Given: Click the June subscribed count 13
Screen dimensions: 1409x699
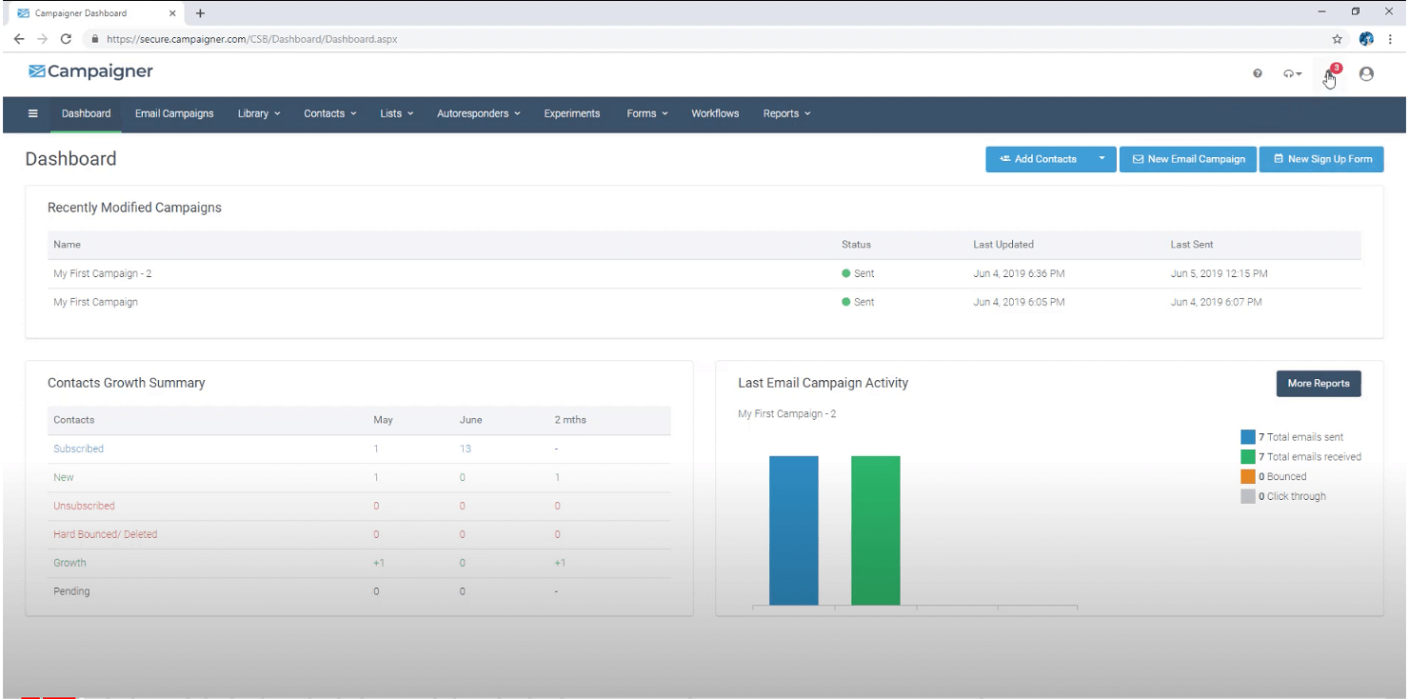Looking at the screenshot, I should (465, 449).
